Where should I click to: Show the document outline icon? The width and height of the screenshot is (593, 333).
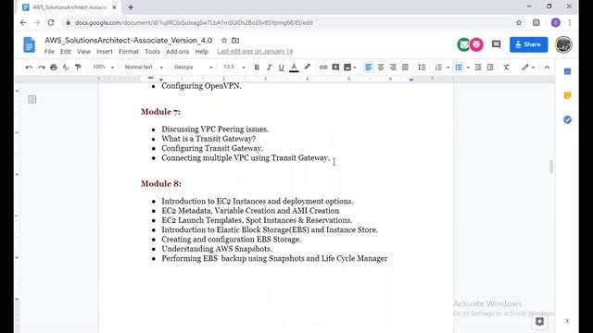point(32,99)
